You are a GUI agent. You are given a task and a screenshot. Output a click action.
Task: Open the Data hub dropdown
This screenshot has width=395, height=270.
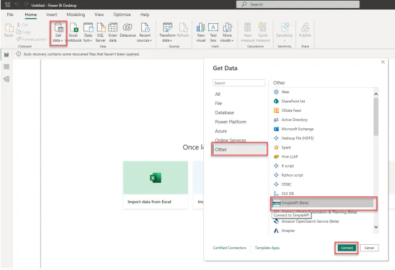(88, 33)
